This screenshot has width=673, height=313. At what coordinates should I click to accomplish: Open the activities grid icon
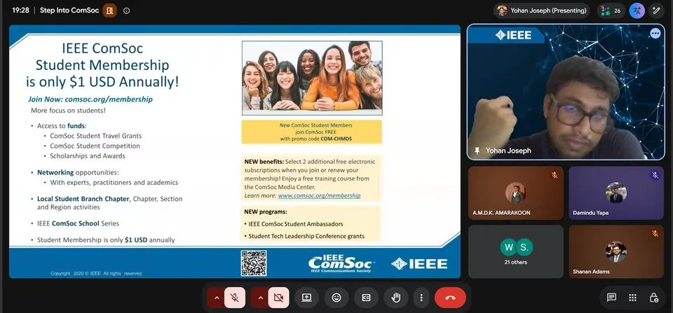[x=632, y=298]
